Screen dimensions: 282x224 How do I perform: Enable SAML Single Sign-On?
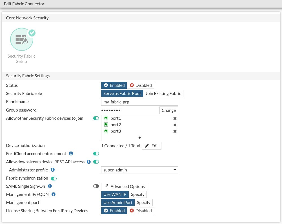click(96, 186)
